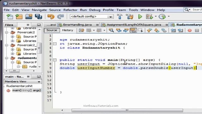Image resolution: width=202 pixels, height=114 pixels.
Task: Click Shift Line Left icon
Action: [x=173, y=30]
